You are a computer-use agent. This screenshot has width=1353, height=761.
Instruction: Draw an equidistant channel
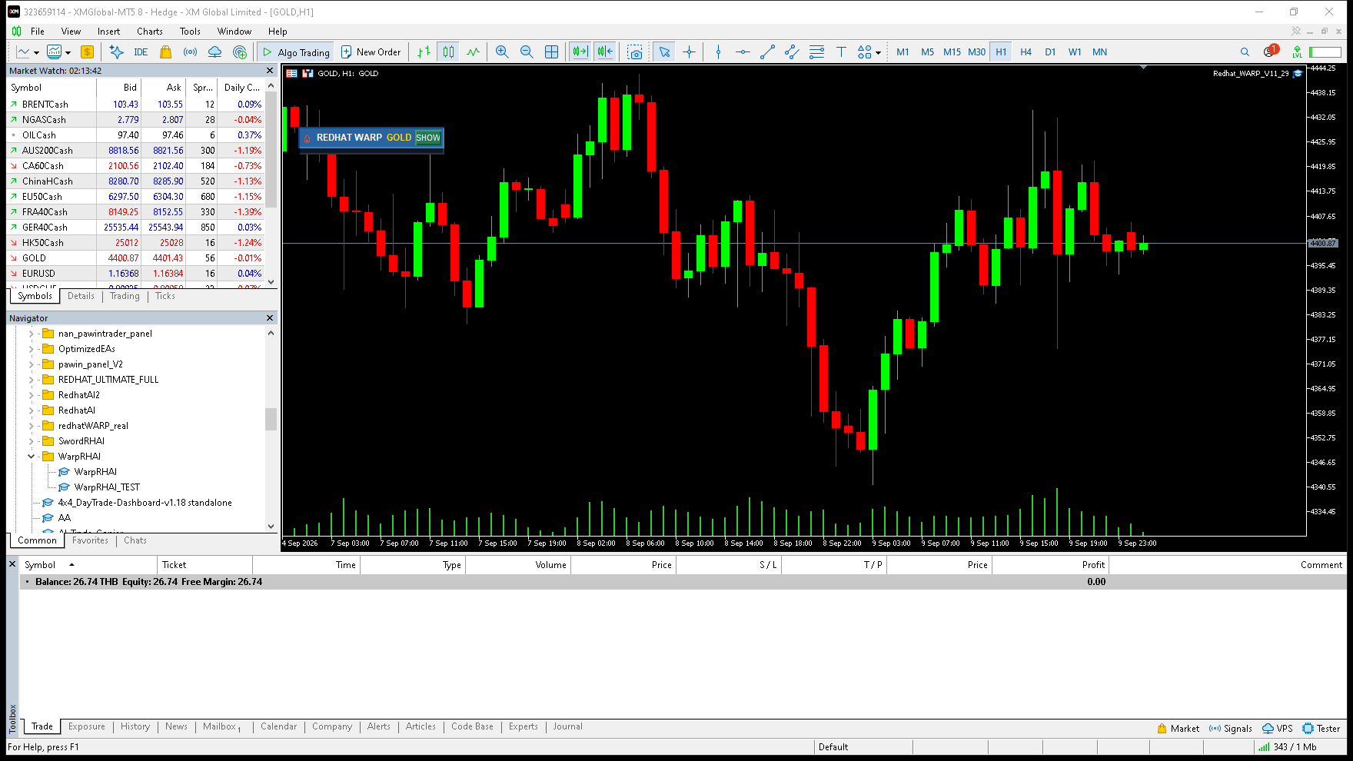tap(792, 52)
